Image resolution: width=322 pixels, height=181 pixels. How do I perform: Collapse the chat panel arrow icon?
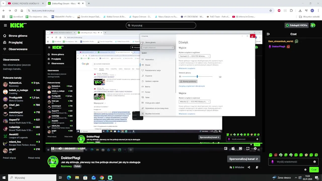point(268,34)
